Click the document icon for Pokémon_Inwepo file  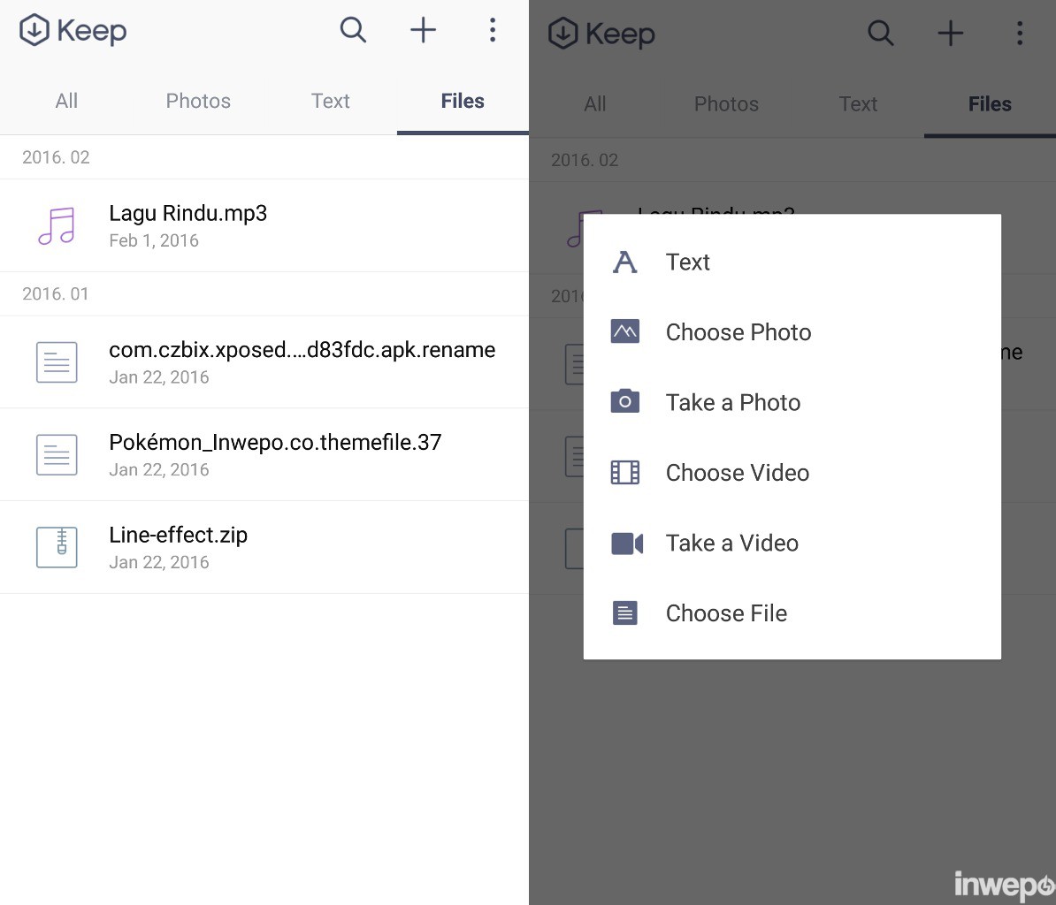57,454
